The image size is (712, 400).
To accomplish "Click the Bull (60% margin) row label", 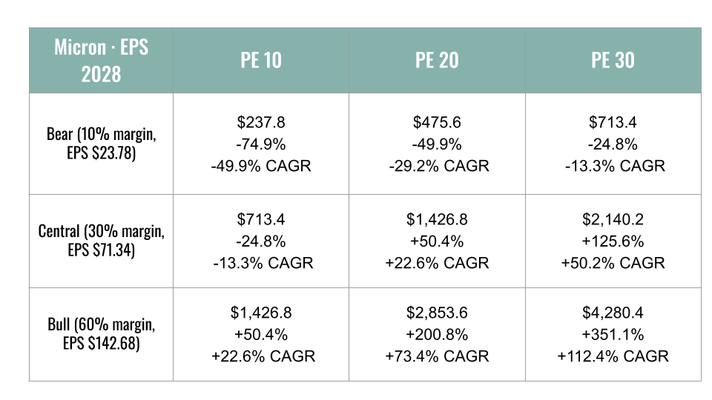I will point(101,334).
